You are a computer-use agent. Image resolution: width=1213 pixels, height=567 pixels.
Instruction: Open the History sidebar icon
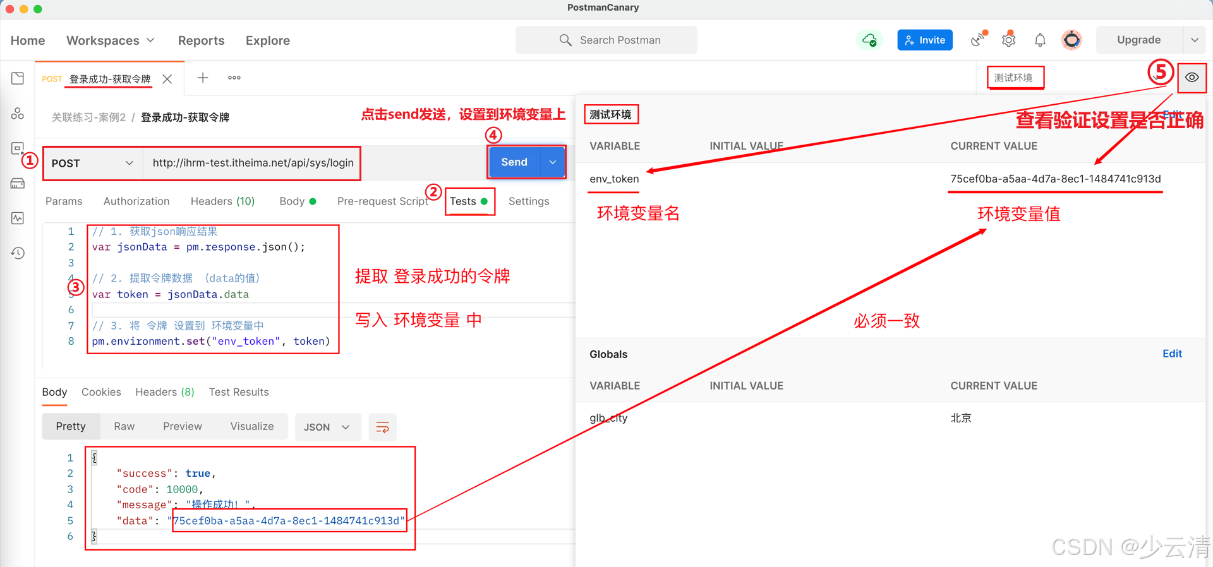coord(18,253)
